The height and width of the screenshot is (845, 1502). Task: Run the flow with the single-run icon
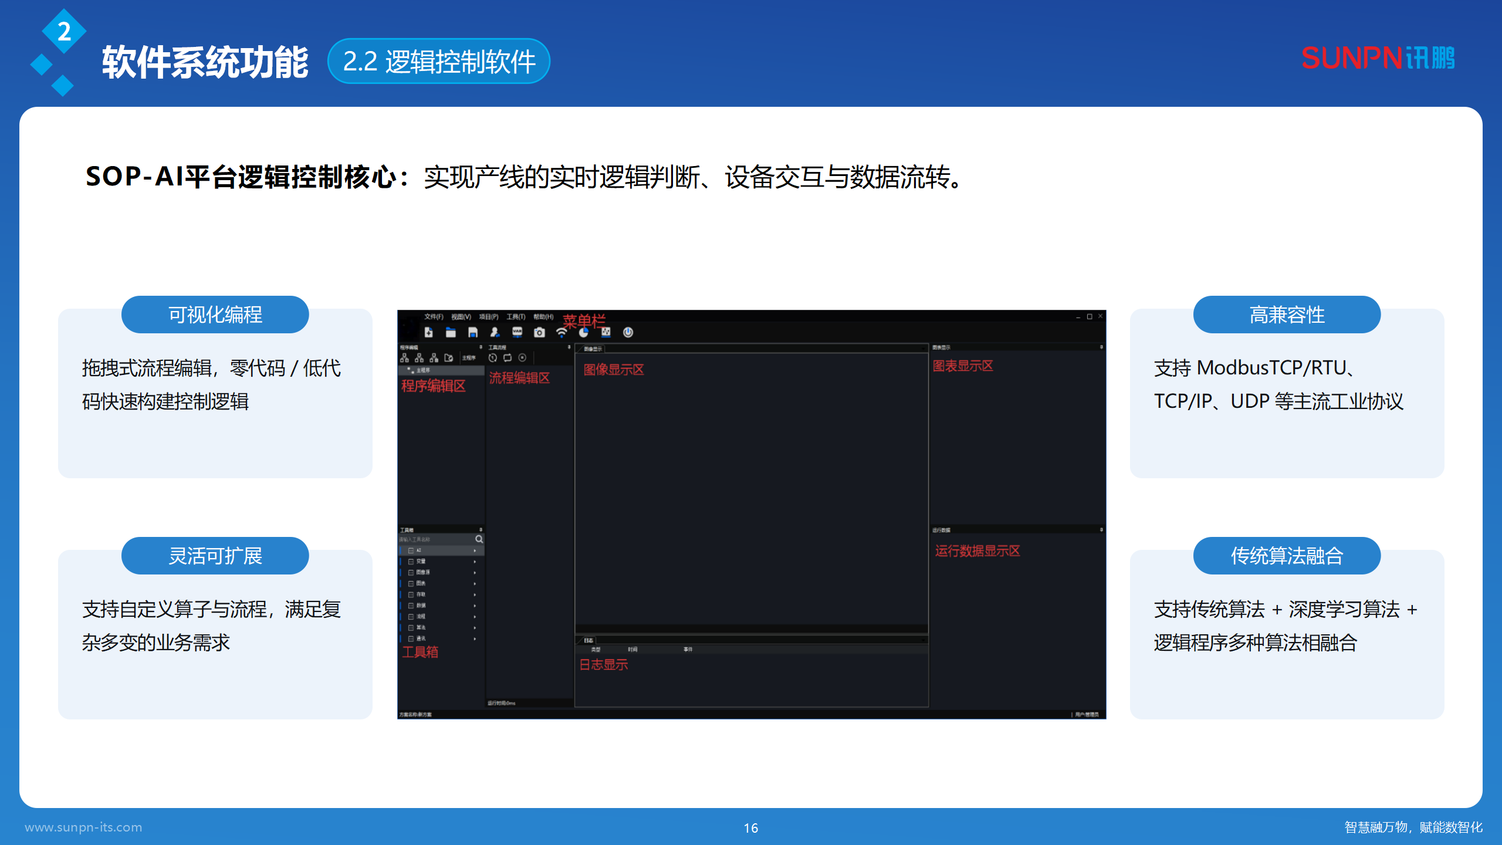(493, 357)
